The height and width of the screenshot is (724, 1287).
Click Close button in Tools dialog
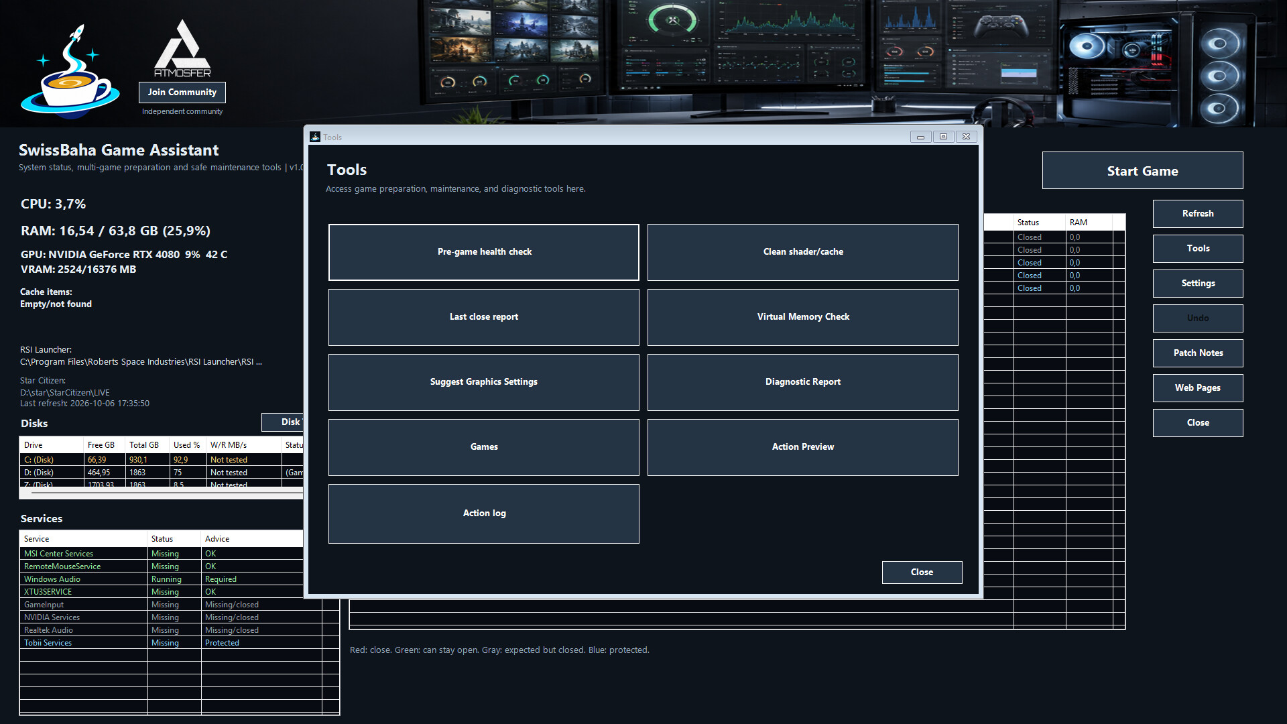(922, 572)
